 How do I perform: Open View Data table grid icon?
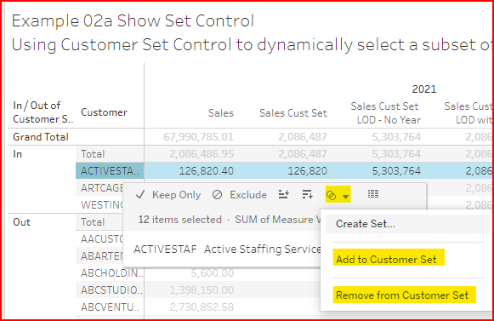pos(373,194)
